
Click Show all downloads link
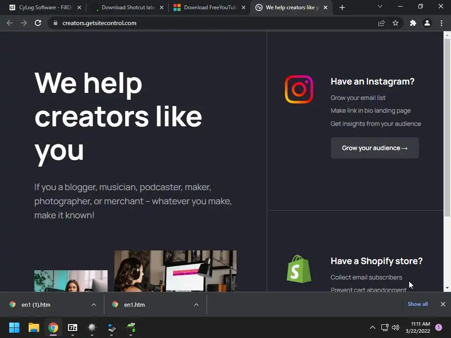[x=418, y=304]
